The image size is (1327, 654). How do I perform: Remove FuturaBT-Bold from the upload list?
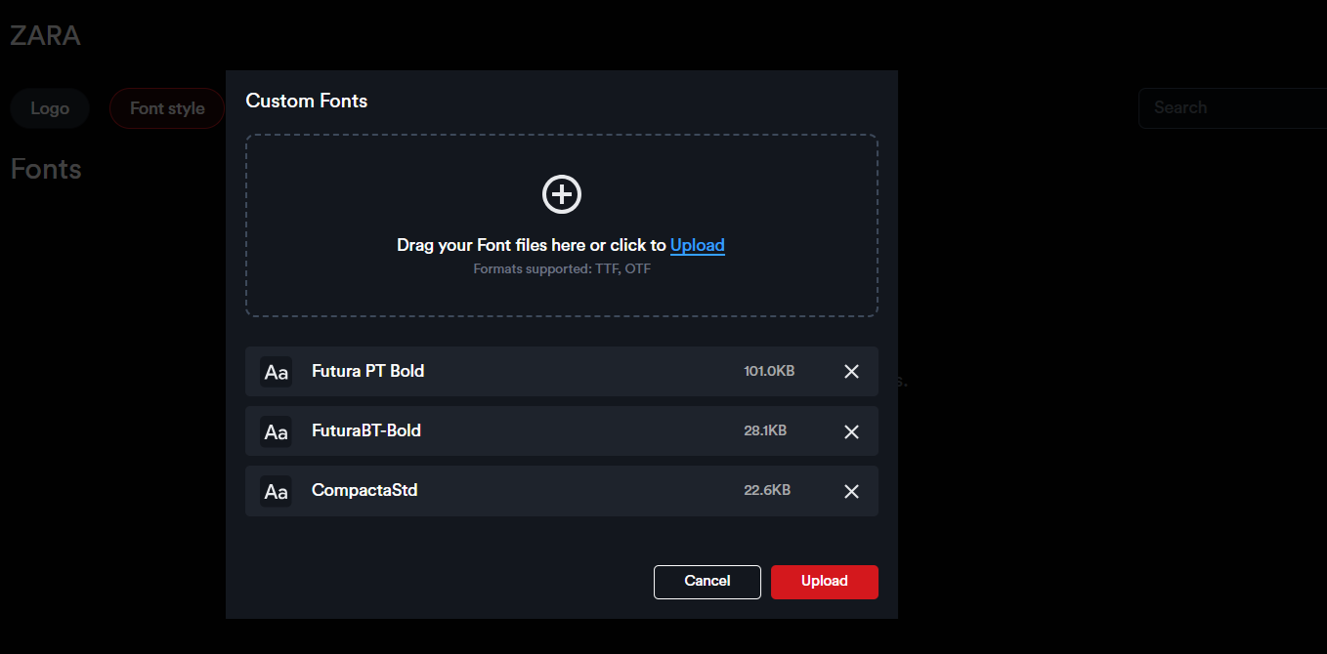pos(851,431)
